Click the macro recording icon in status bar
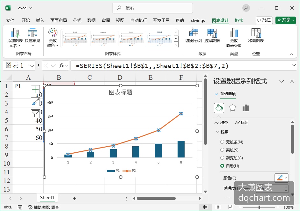300x211 pixels. (20, 207)
